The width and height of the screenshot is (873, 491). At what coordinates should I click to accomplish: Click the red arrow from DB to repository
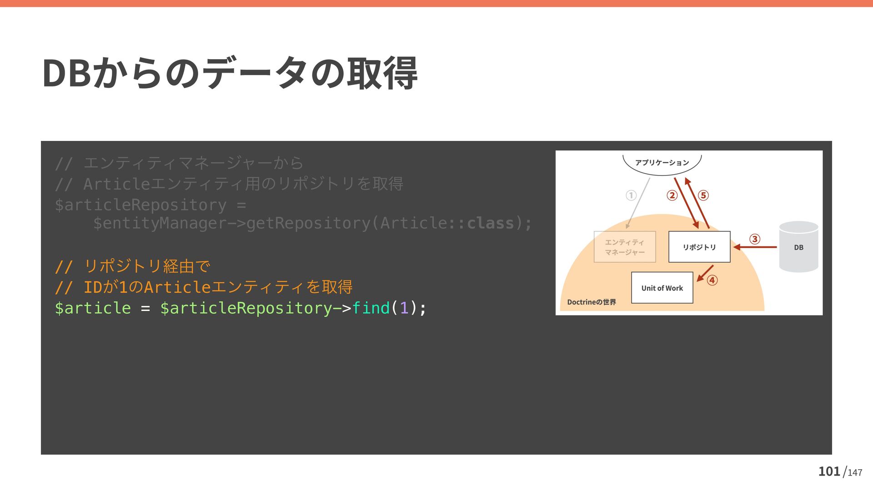[x=755, y=247]
